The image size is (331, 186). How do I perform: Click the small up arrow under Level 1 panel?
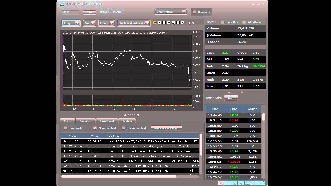[x=229, y=92]
